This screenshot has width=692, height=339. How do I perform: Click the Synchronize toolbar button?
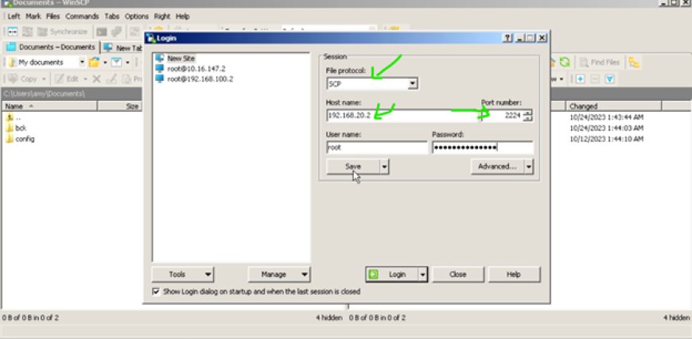[63, 32]
